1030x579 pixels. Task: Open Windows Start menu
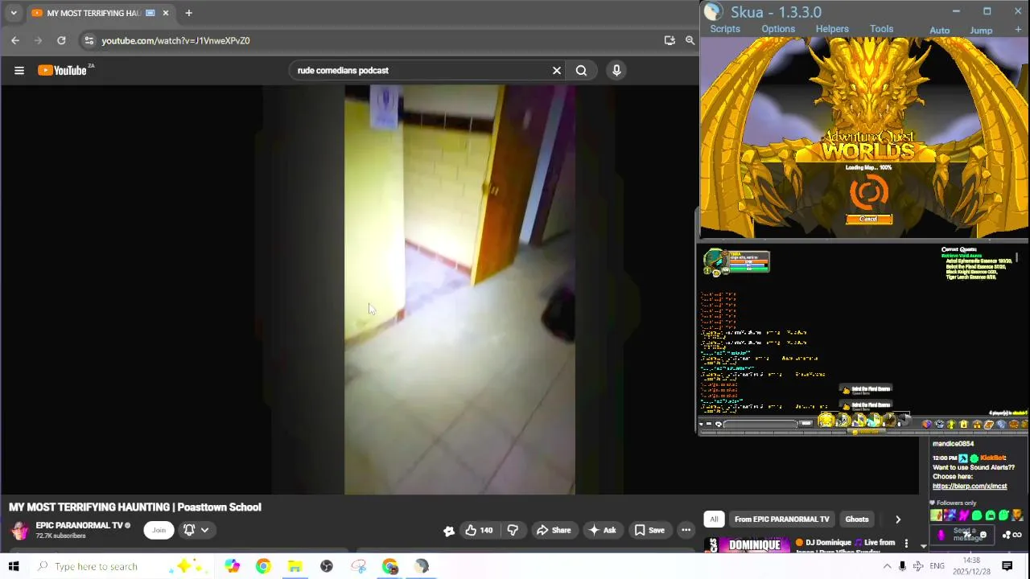(x=14, y=566)
